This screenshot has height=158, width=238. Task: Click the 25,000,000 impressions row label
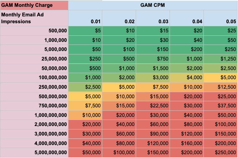pos(34,59)
